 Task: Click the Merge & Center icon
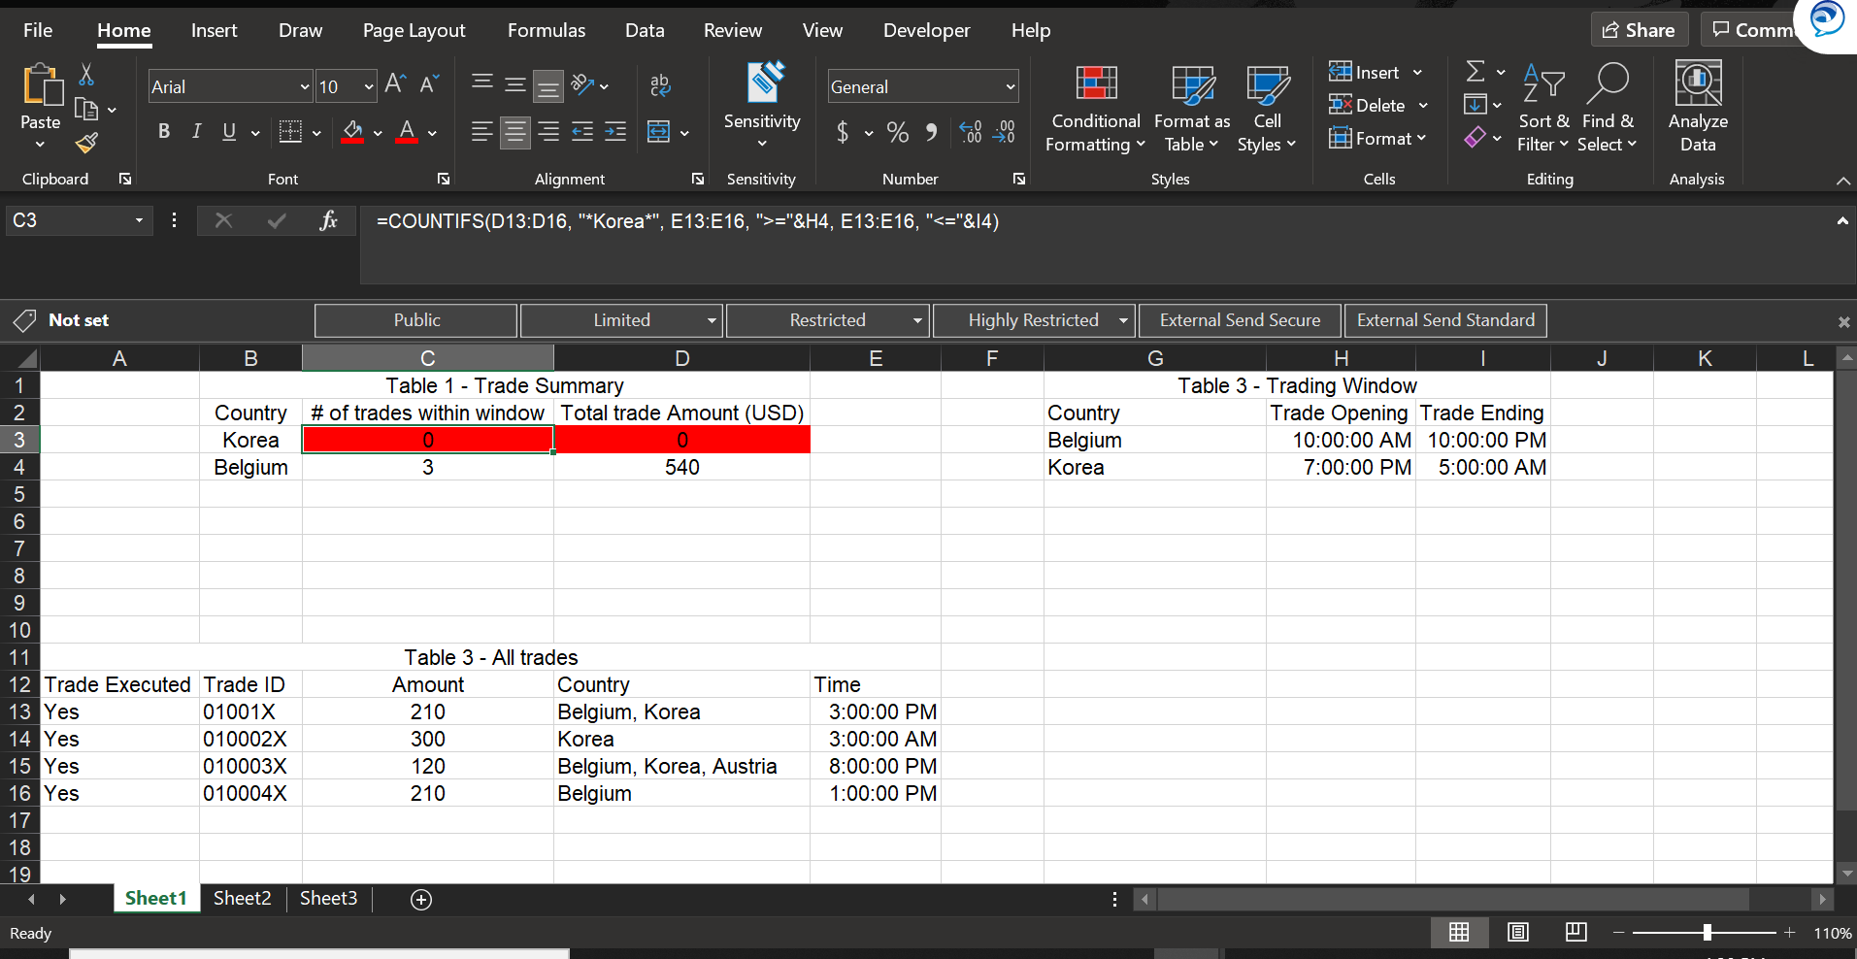pos(658,132)
